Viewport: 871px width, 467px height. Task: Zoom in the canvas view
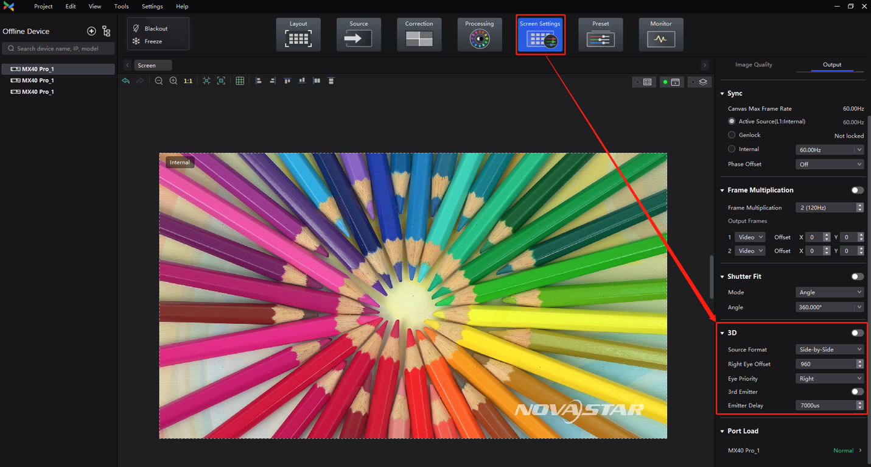[173, 81]
